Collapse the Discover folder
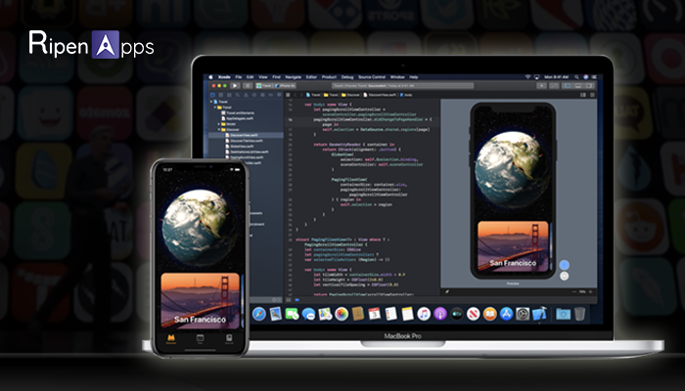Viewport: 685px width, 391px height. pos(219,130)
